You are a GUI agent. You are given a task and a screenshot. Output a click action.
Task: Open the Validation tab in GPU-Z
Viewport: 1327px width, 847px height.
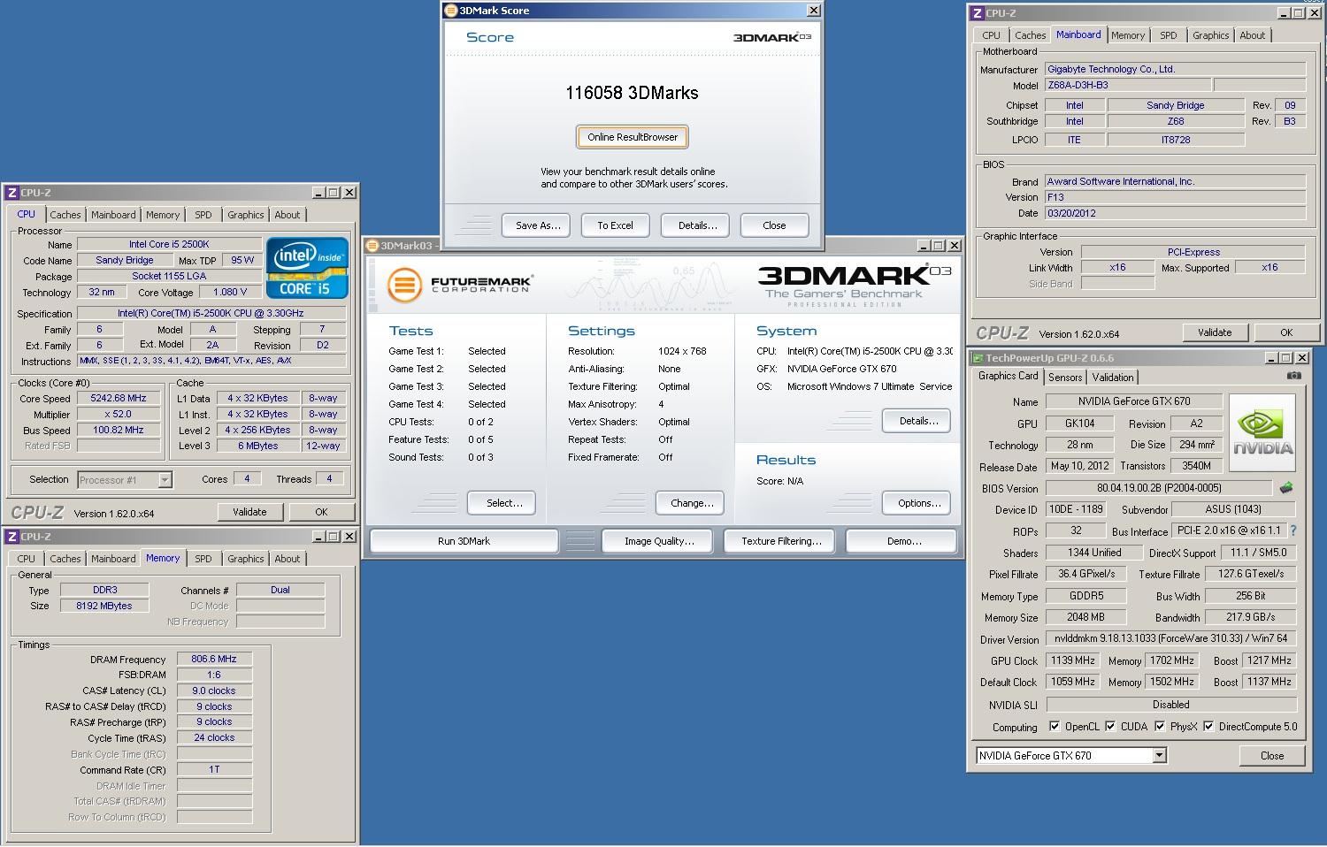1113,378
